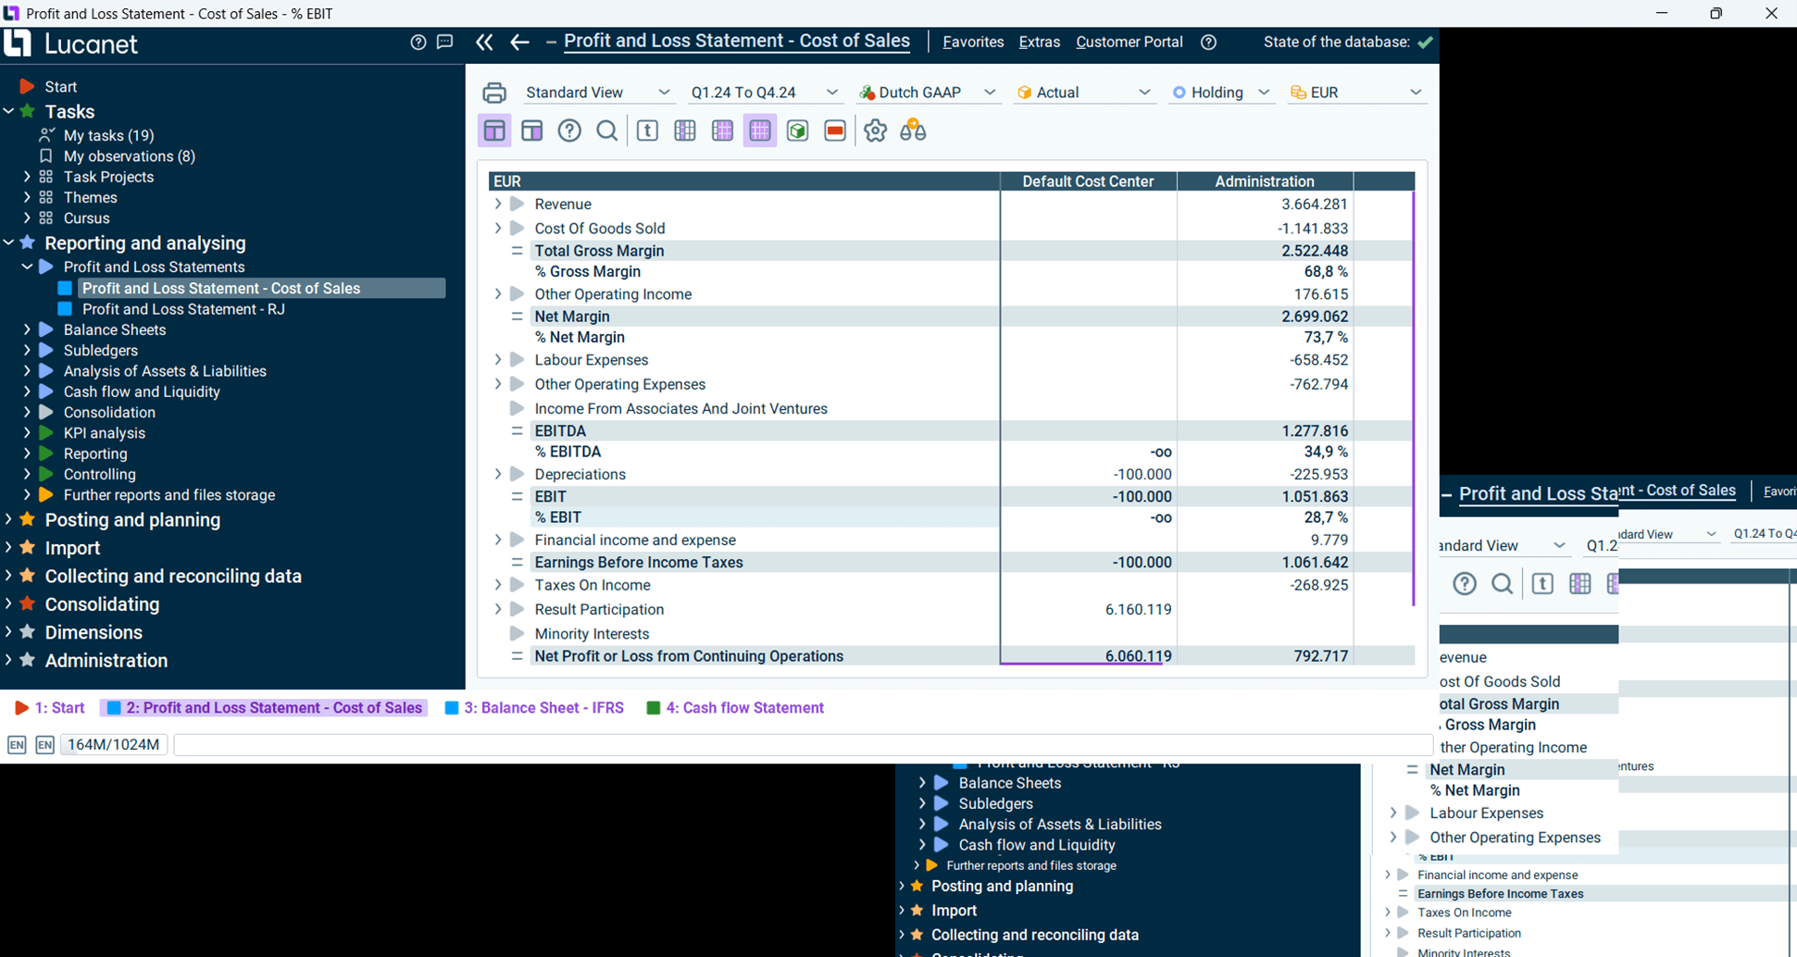This screenshot has height=957, width=1797.
Task: Click the orange Start arrow icon in sidebar
Action: click(x=27, y=86)
